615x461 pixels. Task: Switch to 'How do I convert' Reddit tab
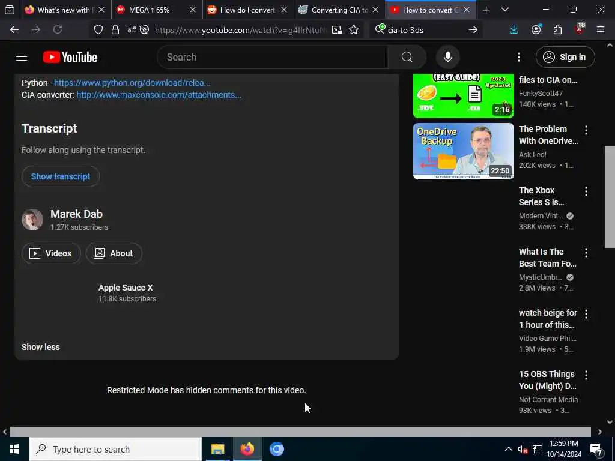pos(241,10)
